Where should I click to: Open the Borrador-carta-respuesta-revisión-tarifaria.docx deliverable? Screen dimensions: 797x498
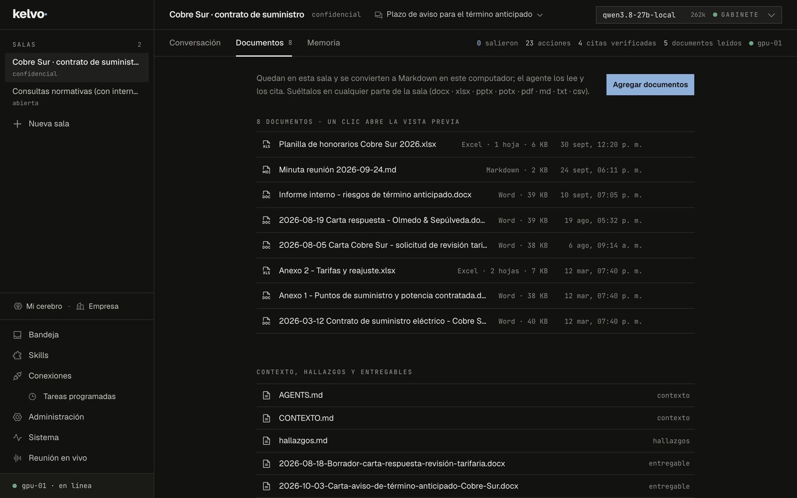[475, 464]
